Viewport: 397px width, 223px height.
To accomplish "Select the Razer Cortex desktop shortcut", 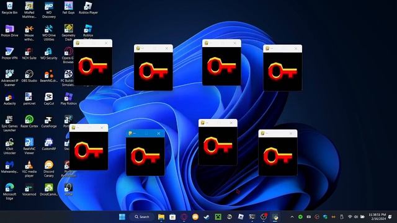I will (29, 121).
